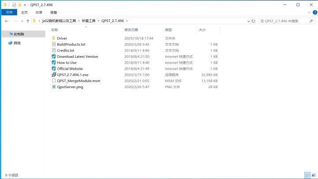Select QPST_MergeModule.msm file name
The image size is (318, 179).
coord(79,81)
